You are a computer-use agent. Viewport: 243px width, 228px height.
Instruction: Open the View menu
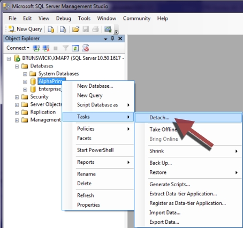click(44, 18)
